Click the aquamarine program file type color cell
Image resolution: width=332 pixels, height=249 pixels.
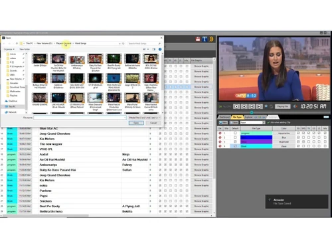click(256, 133)
